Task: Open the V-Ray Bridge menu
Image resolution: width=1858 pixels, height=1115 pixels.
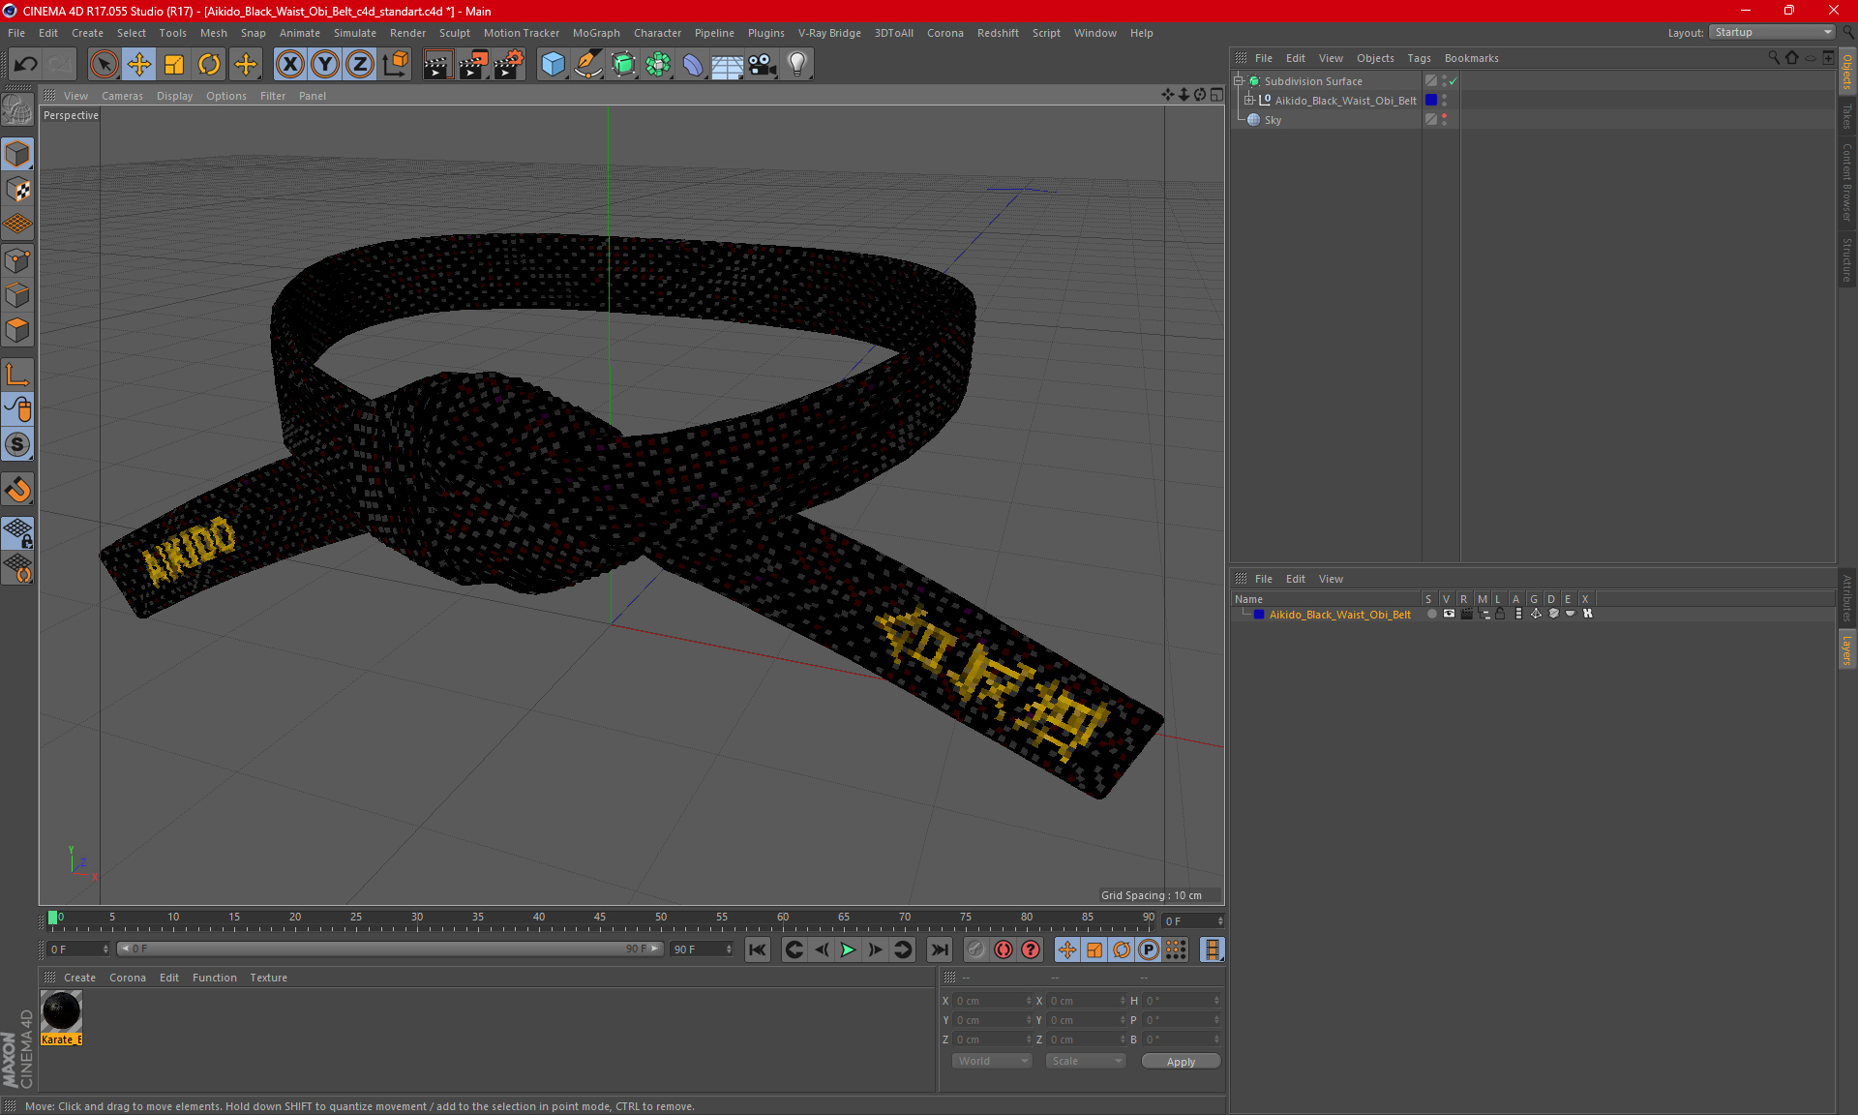Action: [829, 33]
